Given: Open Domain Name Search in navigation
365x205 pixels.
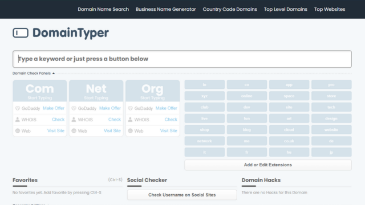Looking at the screenshot, I should pos(103,9).
